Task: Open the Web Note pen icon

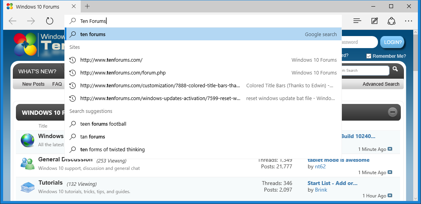Action: pyautogui.click(x=374, y=21)
